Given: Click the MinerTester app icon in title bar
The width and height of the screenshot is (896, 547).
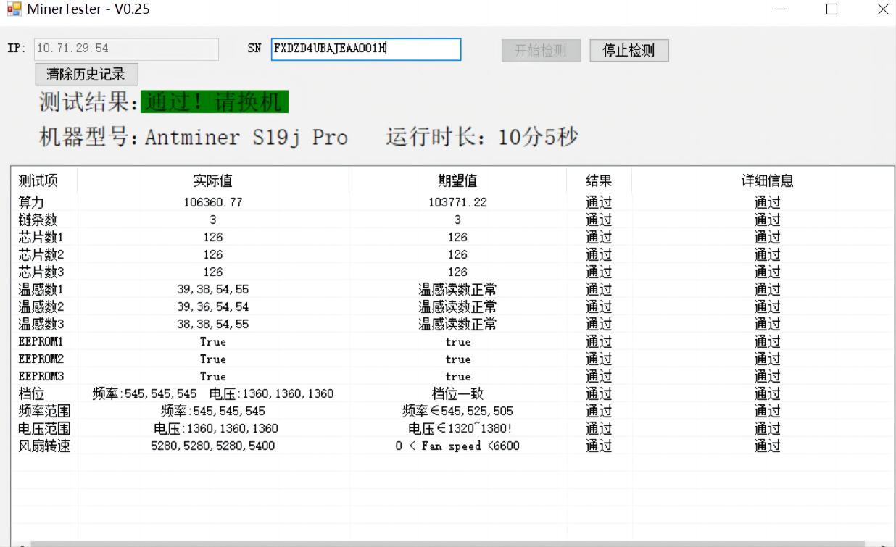Looking at the screenshot, I should point(14,9).
